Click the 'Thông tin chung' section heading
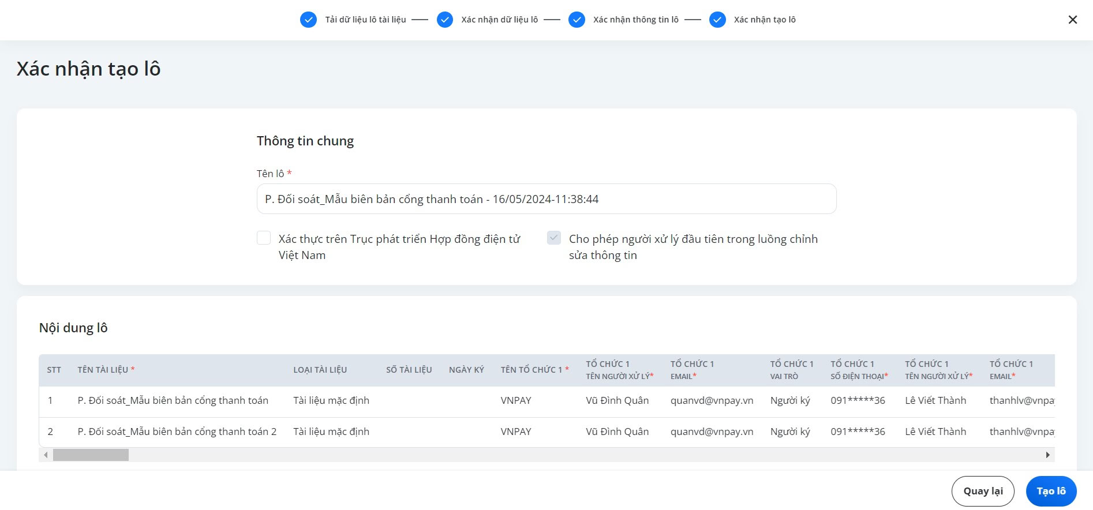The image size is (1093, 510). [x=305, y=141]
